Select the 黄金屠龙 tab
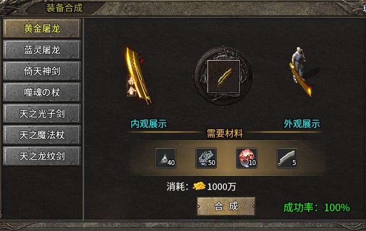 (x=42, y=28)
